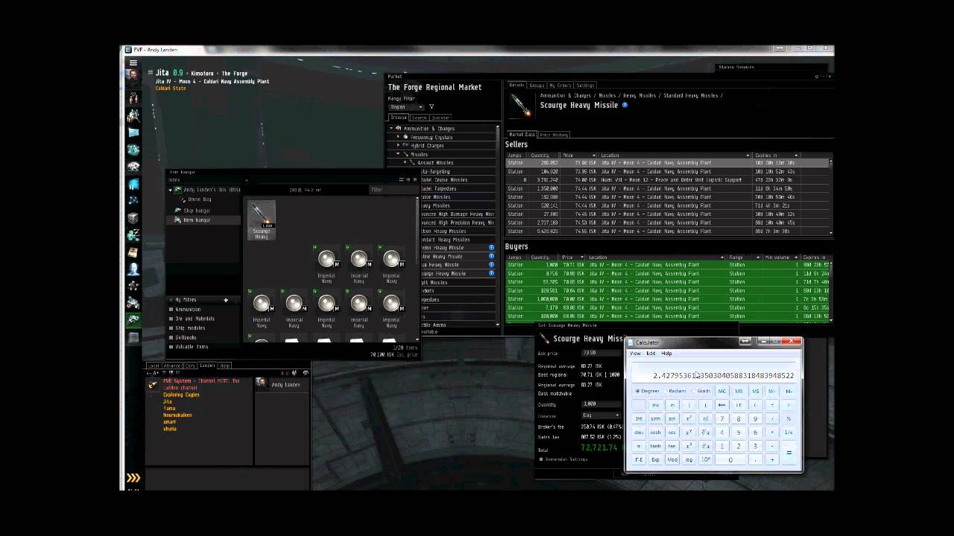Open the Neocom hamburger menu

coord(133,63)
